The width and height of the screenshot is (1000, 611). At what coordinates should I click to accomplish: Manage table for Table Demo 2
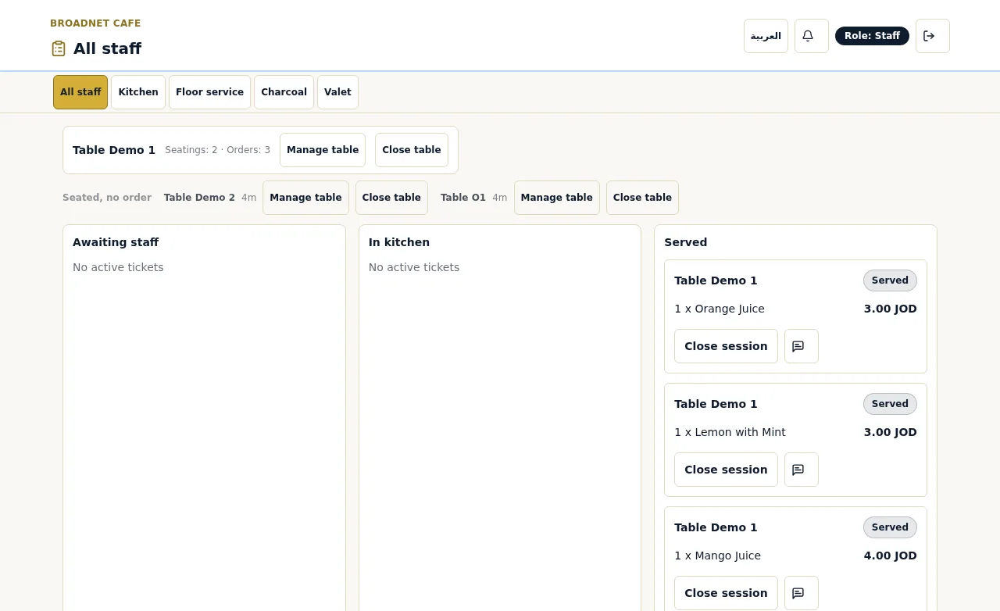coord(305,198)
